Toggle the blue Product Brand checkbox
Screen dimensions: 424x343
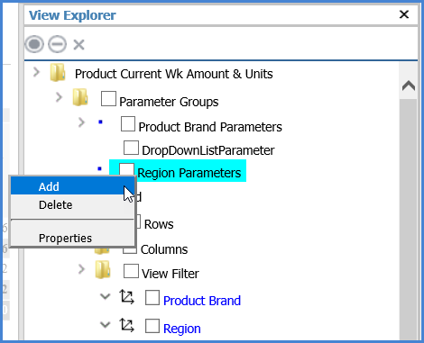tap(152, 298)
